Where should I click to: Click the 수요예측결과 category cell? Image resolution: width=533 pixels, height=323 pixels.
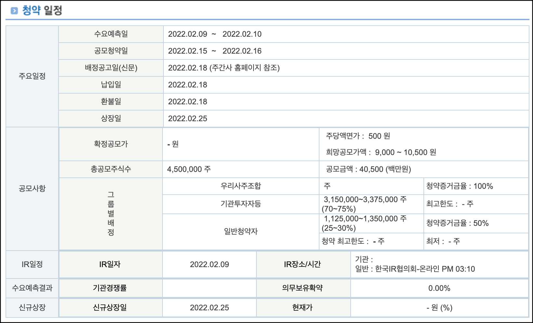click(32, 288)
